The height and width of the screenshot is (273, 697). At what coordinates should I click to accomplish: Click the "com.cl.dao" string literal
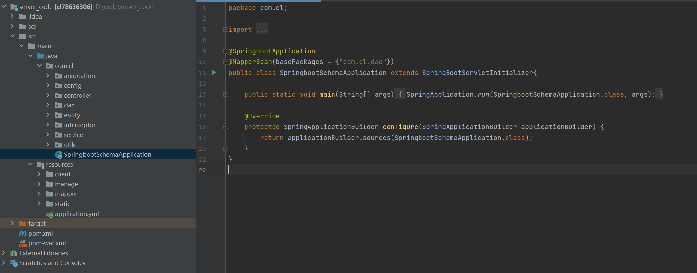pos(363,62)
